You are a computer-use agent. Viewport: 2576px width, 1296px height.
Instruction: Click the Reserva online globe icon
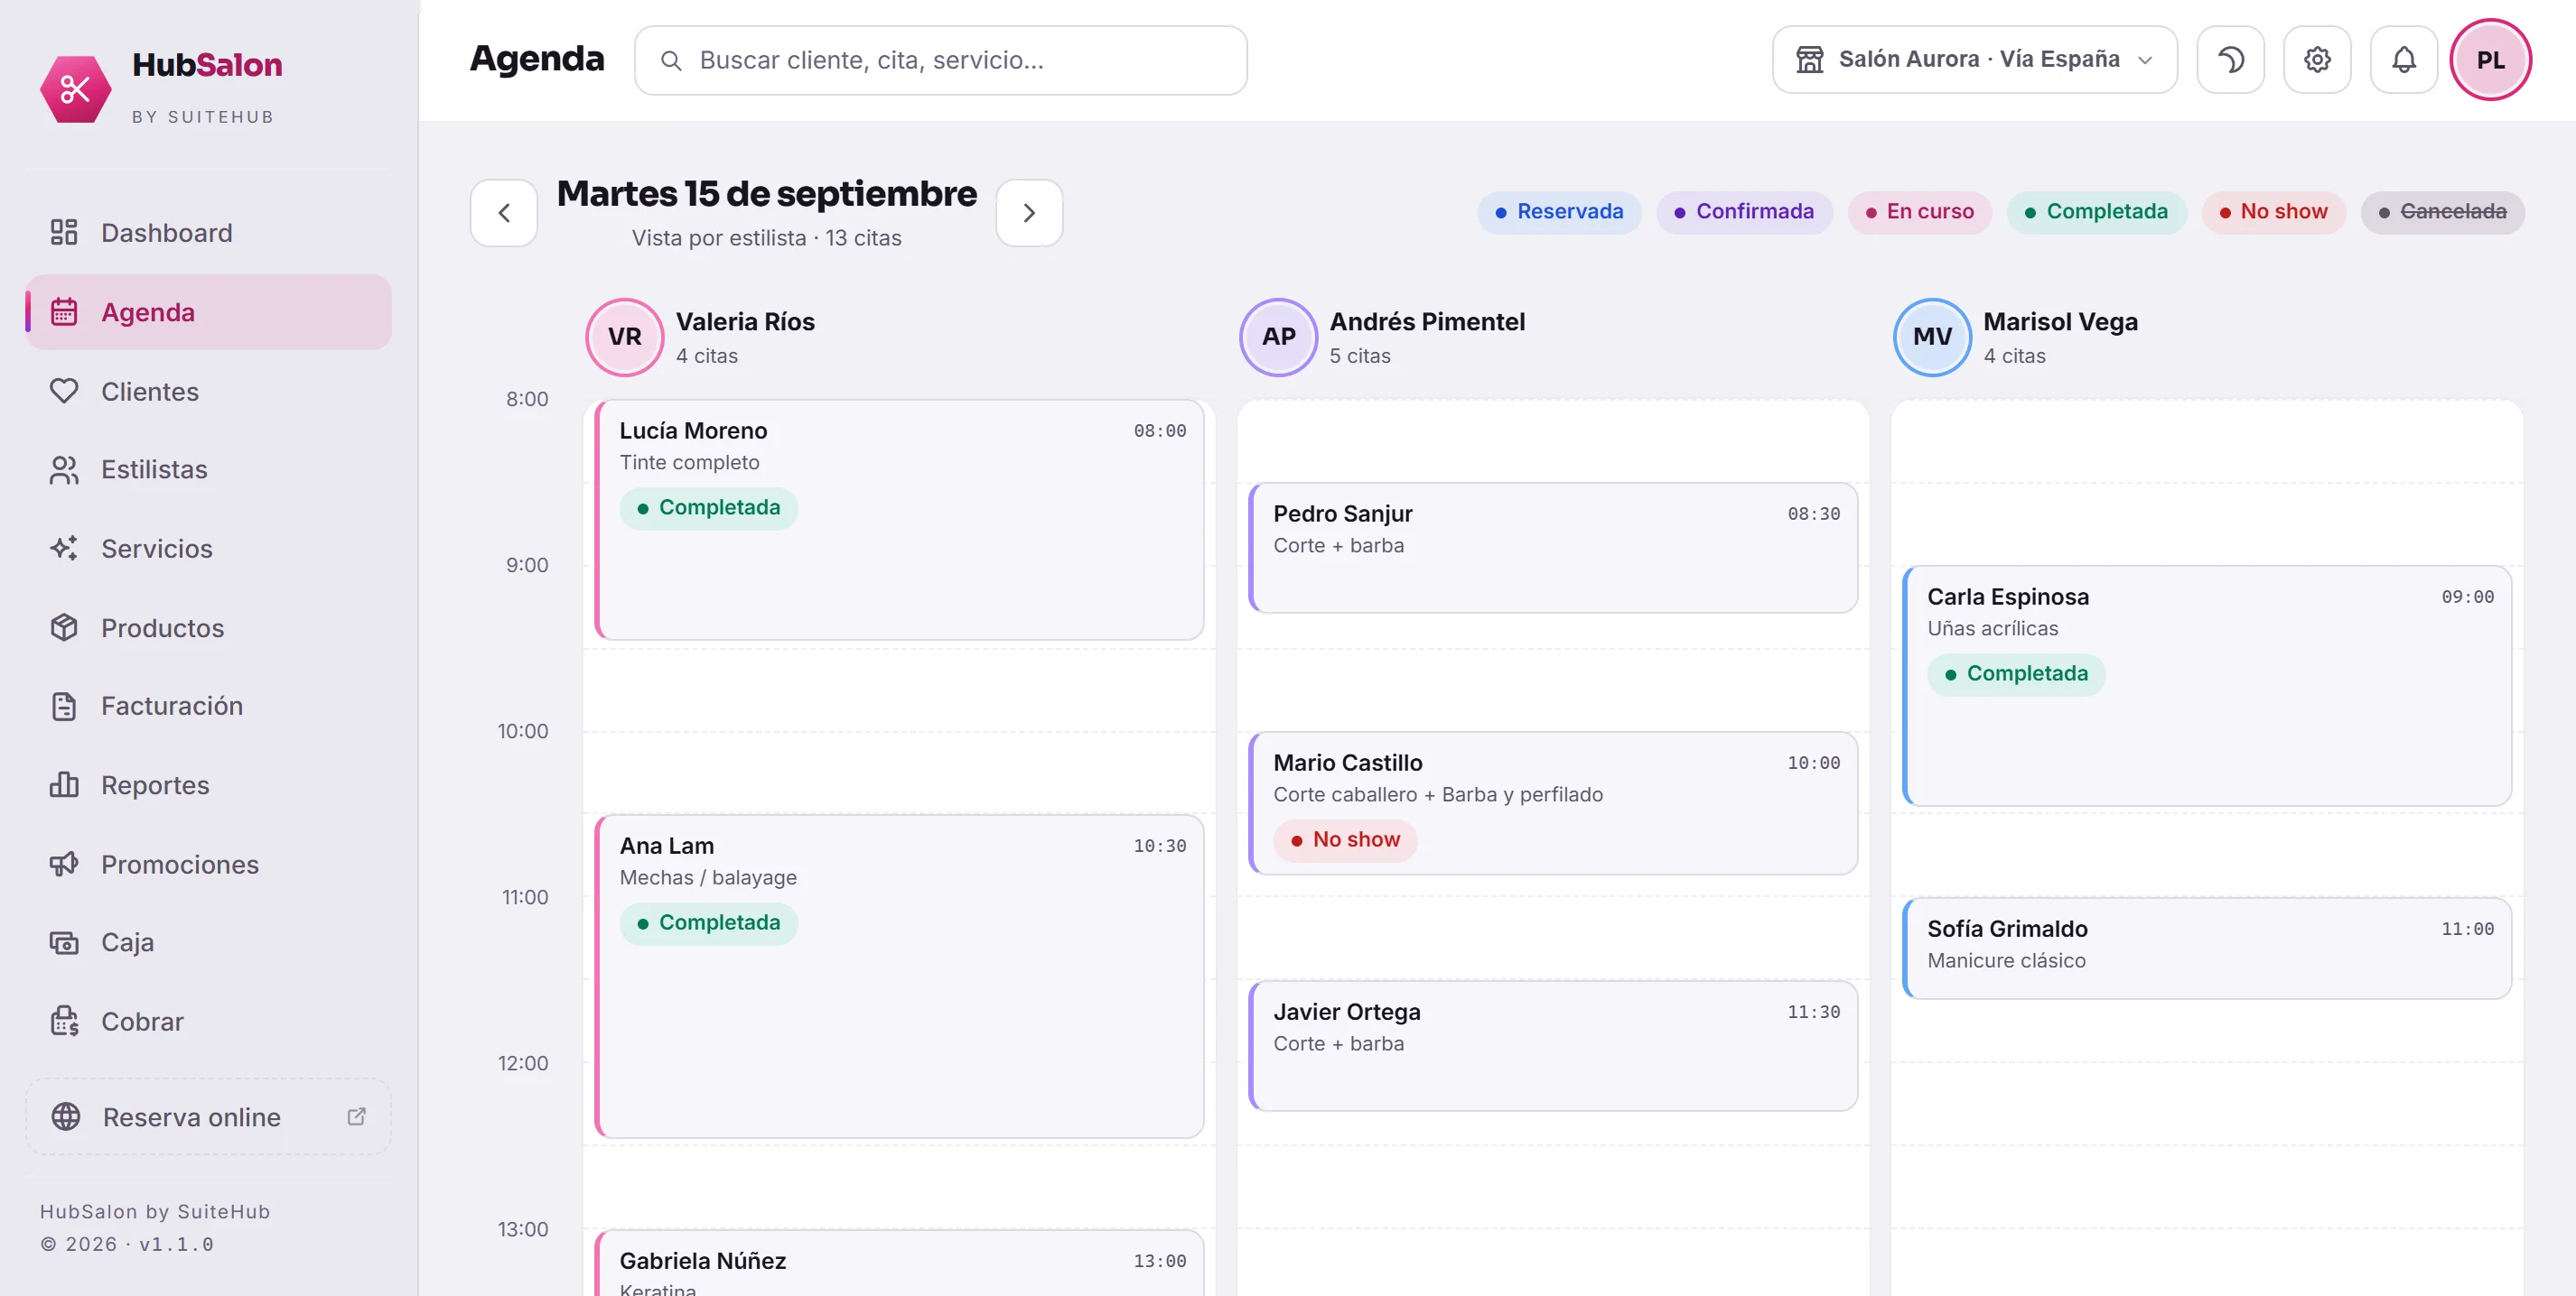(x=66, y=1116)
